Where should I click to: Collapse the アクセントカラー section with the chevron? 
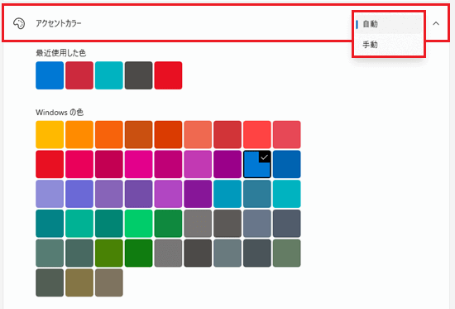[436, 23]
